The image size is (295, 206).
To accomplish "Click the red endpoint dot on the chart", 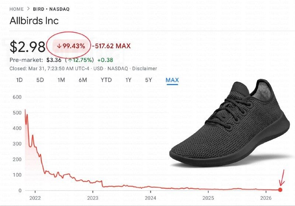I will 280,190.
